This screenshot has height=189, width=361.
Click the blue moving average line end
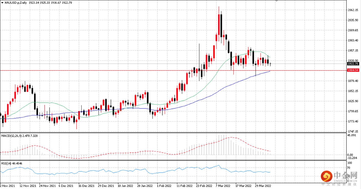270,71
